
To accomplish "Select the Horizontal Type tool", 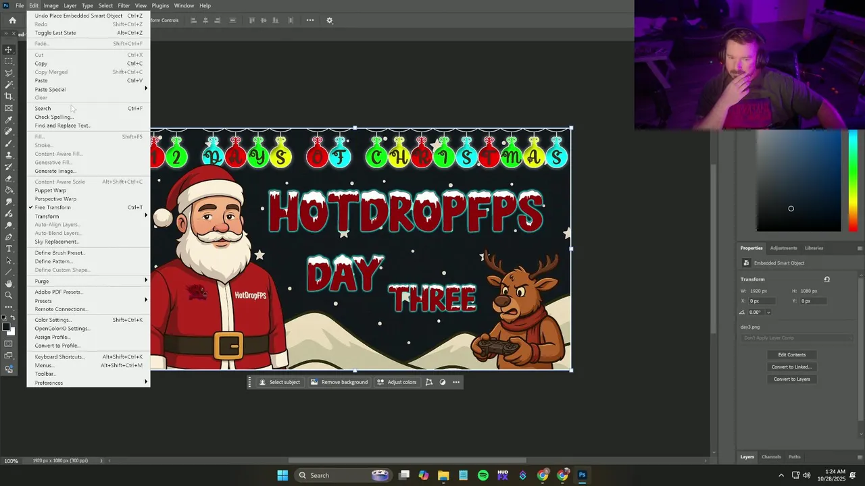I will click(x=9, y=248).
